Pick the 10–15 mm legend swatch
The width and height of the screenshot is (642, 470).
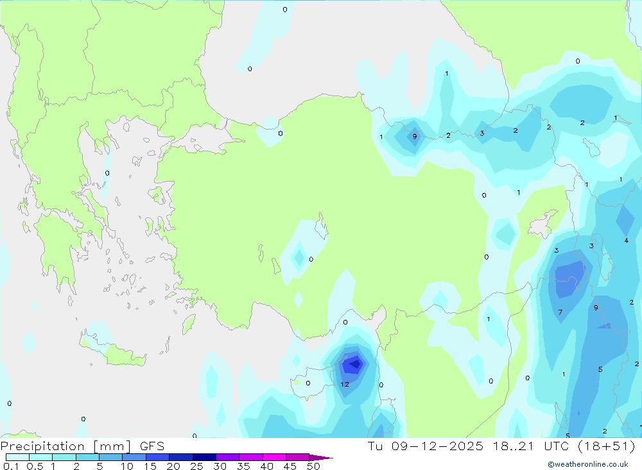134,457
